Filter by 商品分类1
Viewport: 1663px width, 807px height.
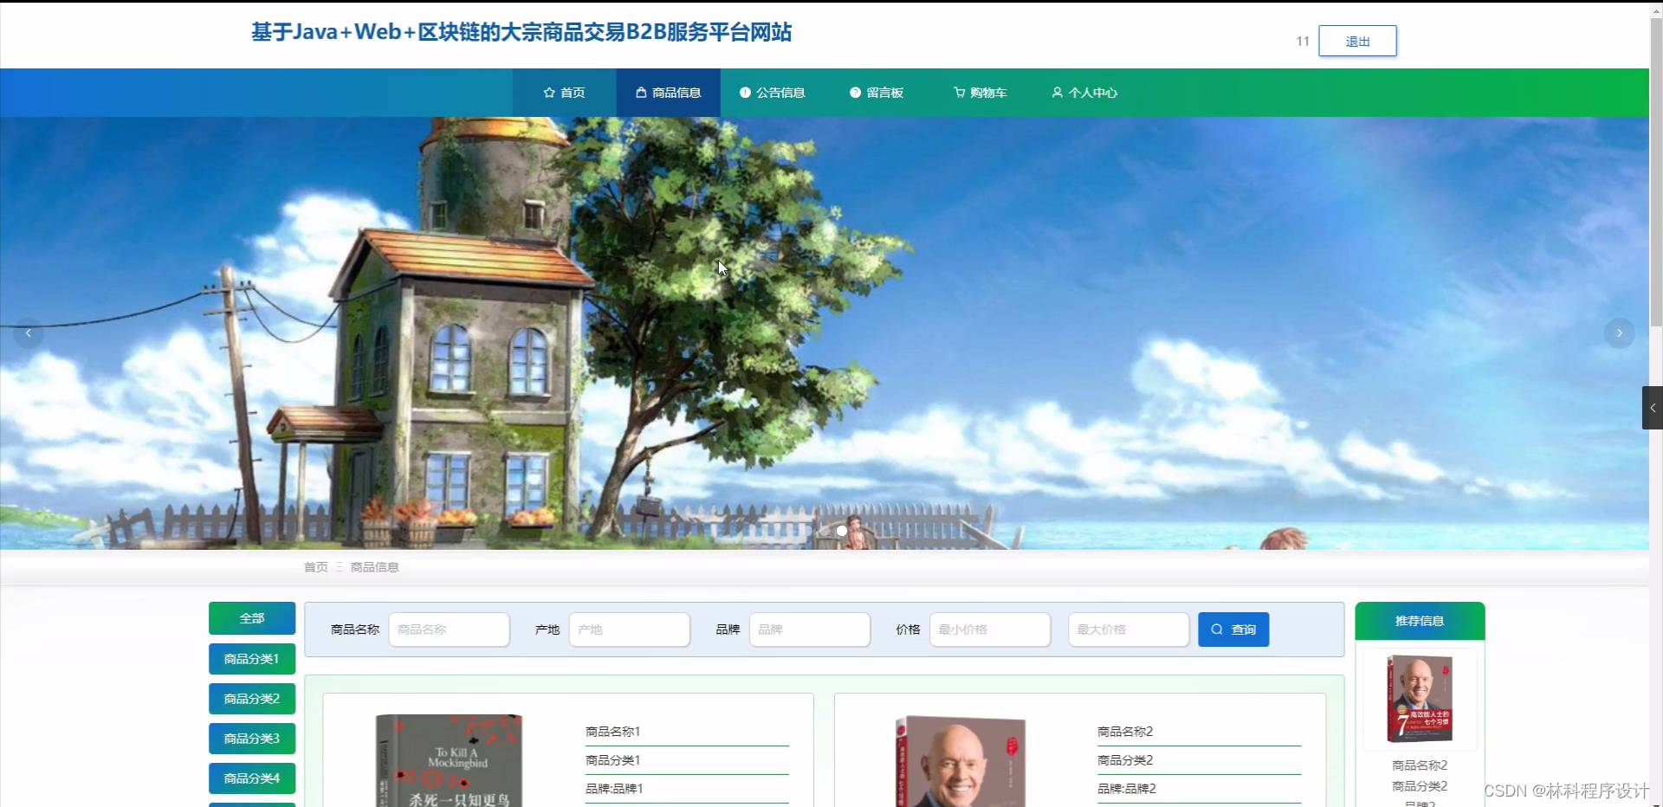point(252,659)
